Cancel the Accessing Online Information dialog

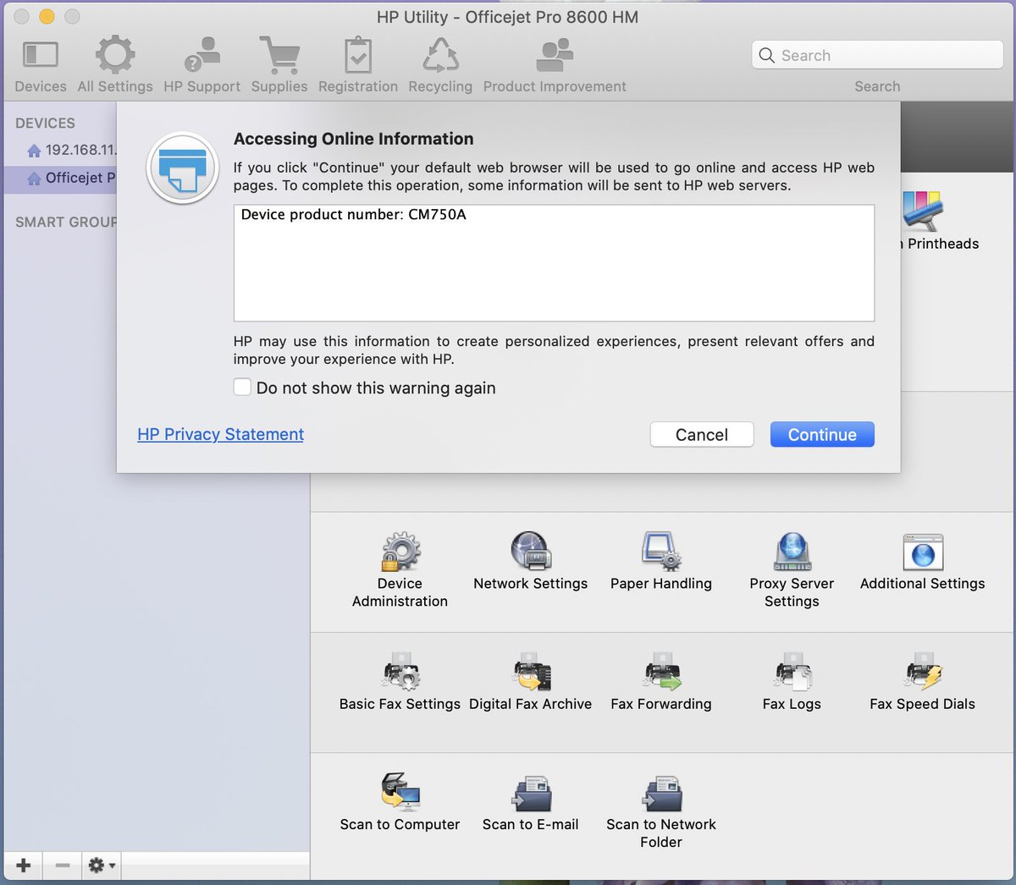pos(702,434)
